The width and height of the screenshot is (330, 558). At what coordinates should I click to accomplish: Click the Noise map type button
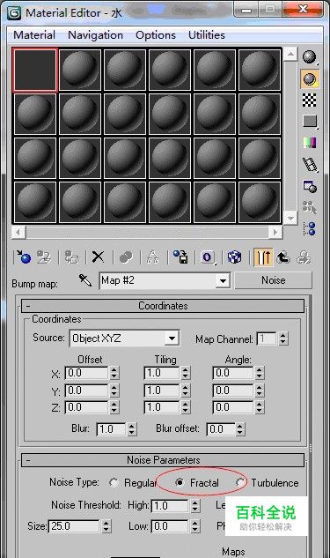coord(273,280)
